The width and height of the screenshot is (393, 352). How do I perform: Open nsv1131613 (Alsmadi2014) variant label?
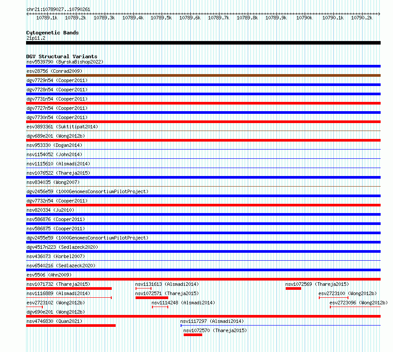(167, 284)
